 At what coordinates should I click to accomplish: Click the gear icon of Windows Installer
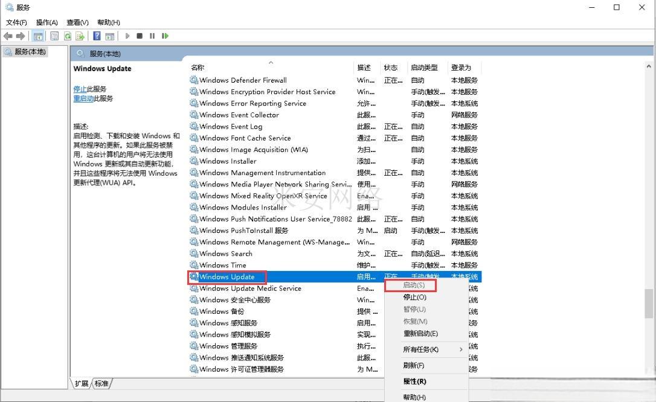click(194, 161)
